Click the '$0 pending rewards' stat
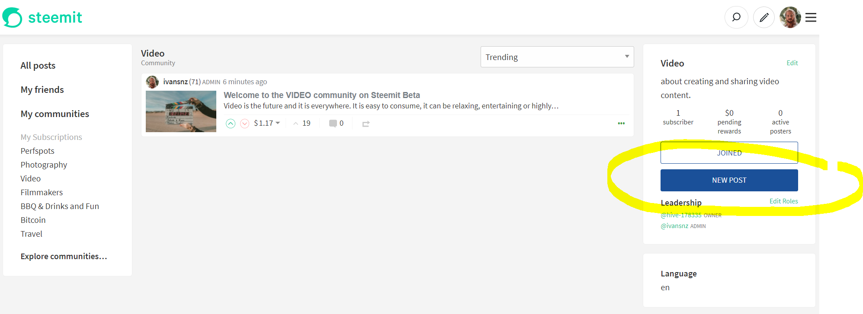Screen dimensions: 863x314 (x=729, y=122)
